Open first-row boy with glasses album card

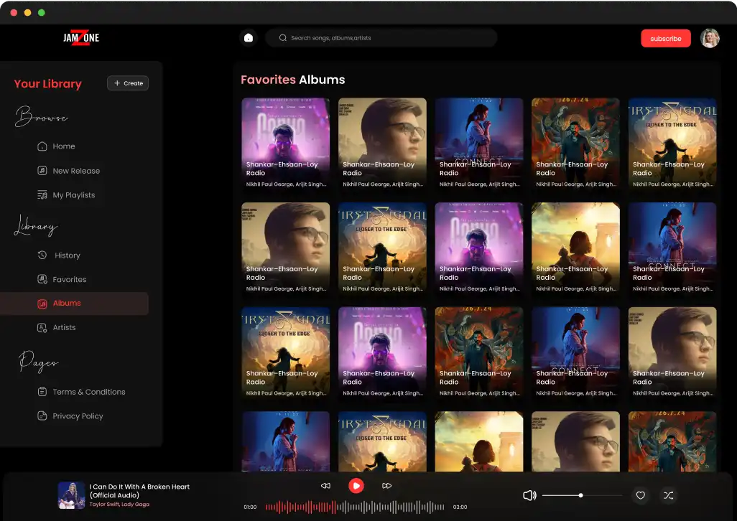(x=382, y=144)
